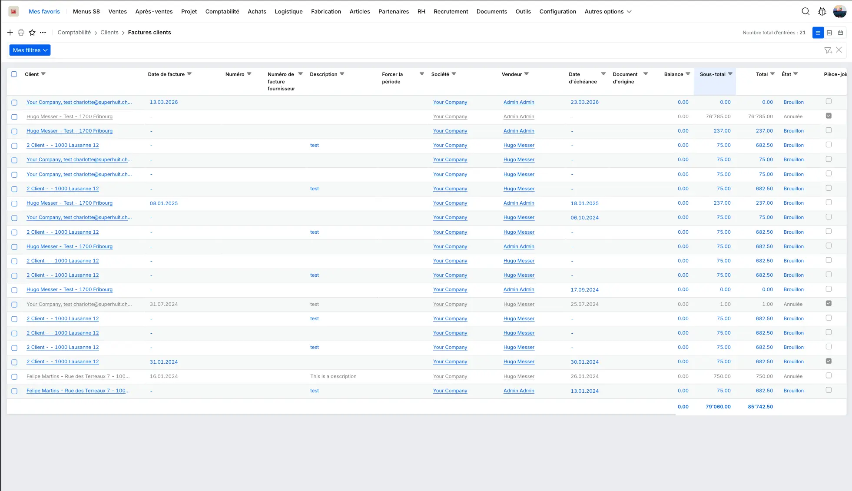
Task: Go to Clients in the breadcrumb
Action: (x=109, y=33)
